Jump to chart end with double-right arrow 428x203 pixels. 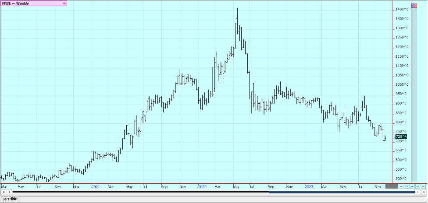(x=424, y=192)
